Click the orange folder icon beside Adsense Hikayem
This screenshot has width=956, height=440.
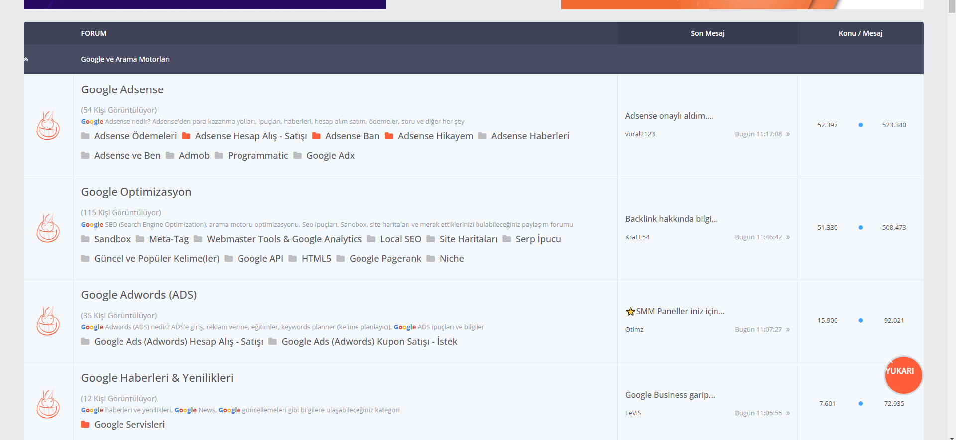coord(389,136)
